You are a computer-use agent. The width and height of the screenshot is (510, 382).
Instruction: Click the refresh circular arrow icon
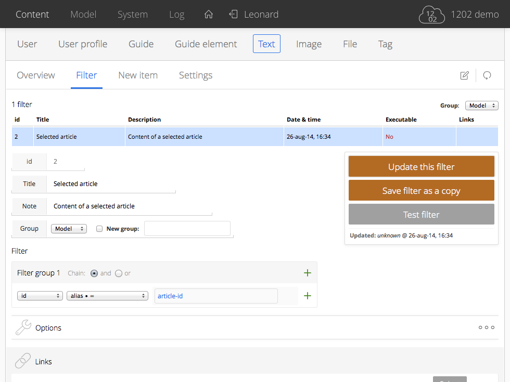(x=487, y=75)
